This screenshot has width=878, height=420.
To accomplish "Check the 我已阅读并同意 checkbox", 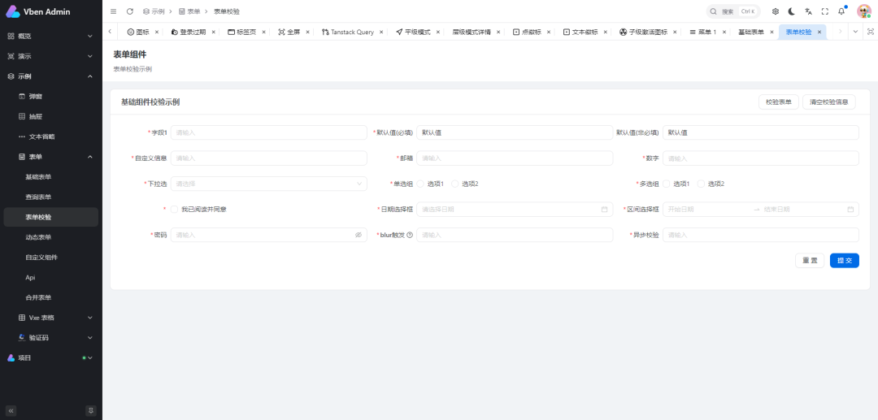I will coord(175,210).
